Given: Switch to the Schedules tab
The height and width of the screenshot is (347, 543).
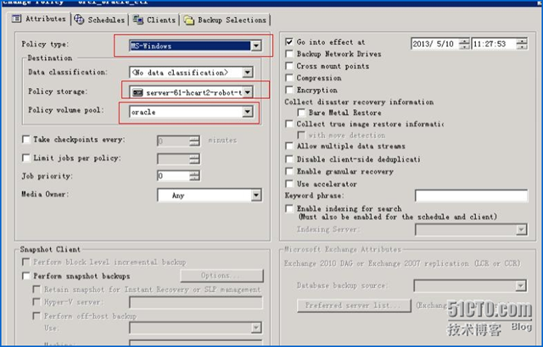Looking at the screenshot, I should [x=100, y=20].
